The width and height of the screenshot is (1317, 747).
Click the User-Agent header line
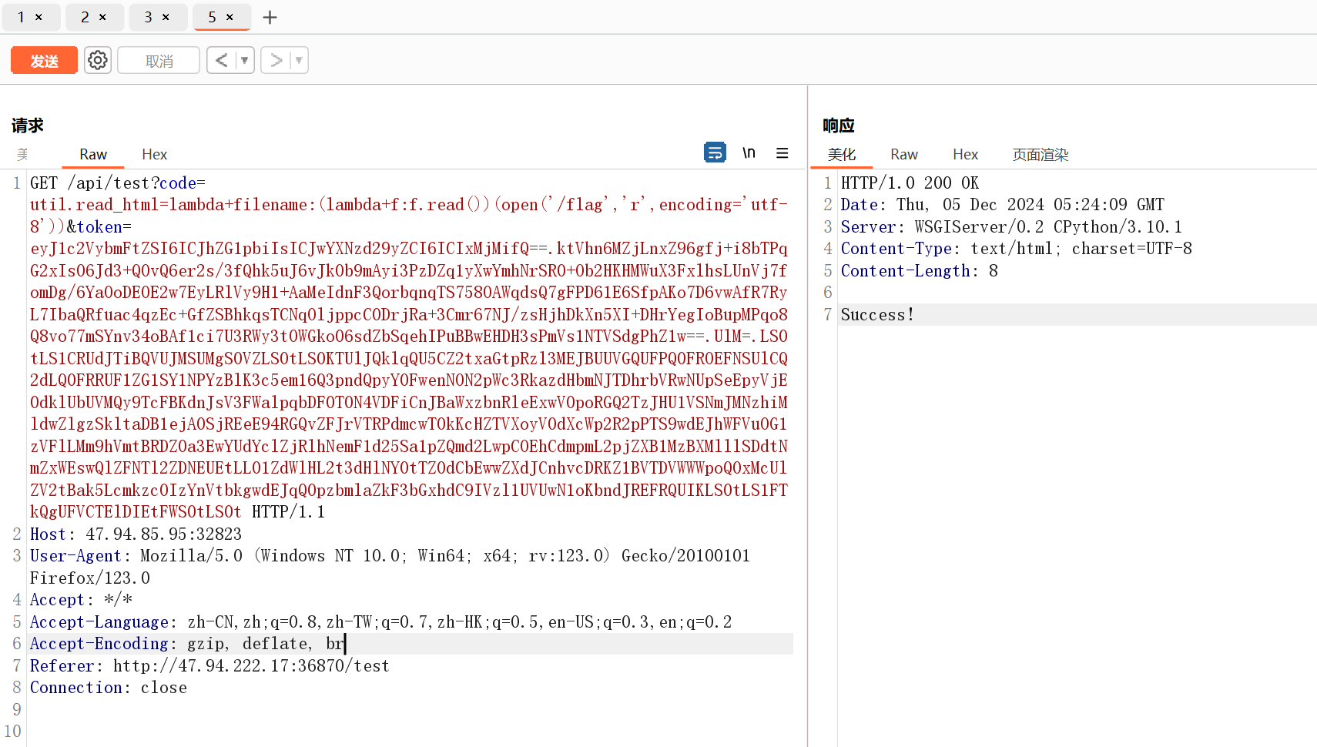[390, 567]
